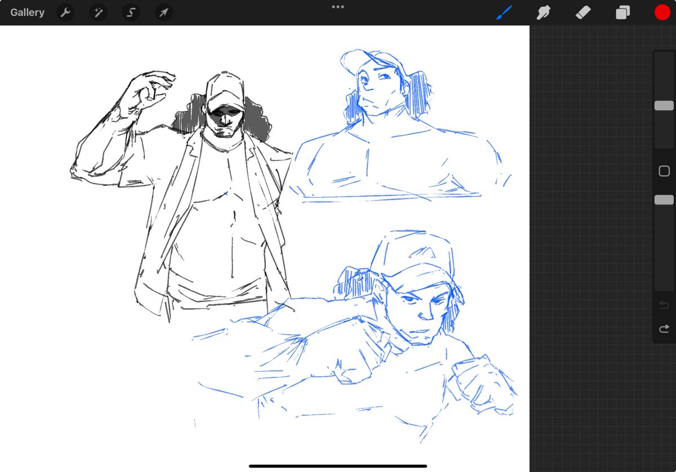Select the Brush tool
676x472 pixels.
pyautogui.click(x=504, y=12)
